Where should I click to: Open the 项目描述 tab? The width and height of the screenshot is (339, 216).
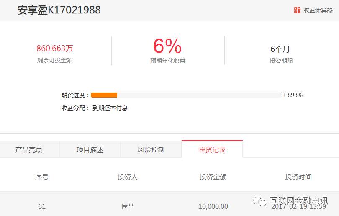90,149
